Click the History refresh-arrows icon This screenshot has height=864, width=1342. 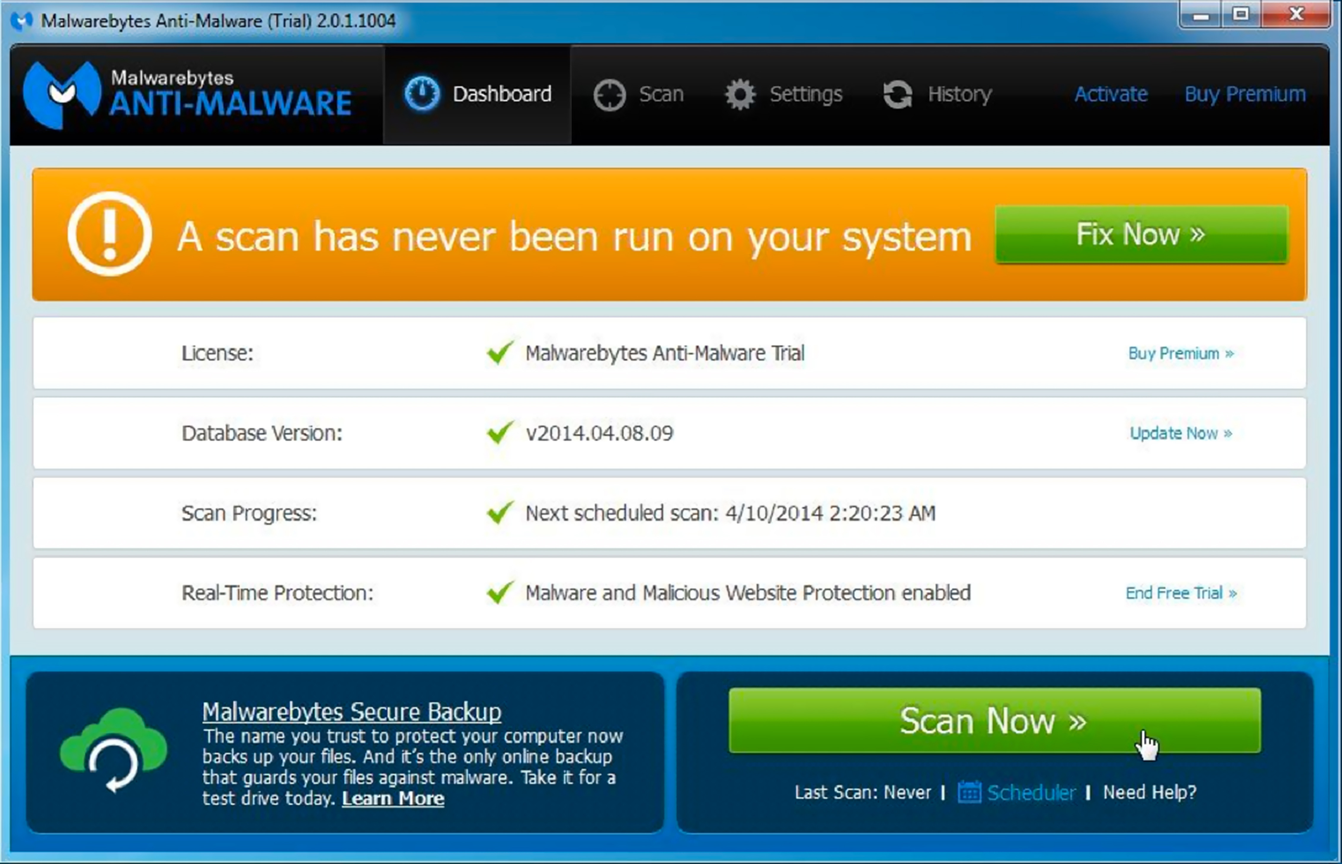pos(898,94)
